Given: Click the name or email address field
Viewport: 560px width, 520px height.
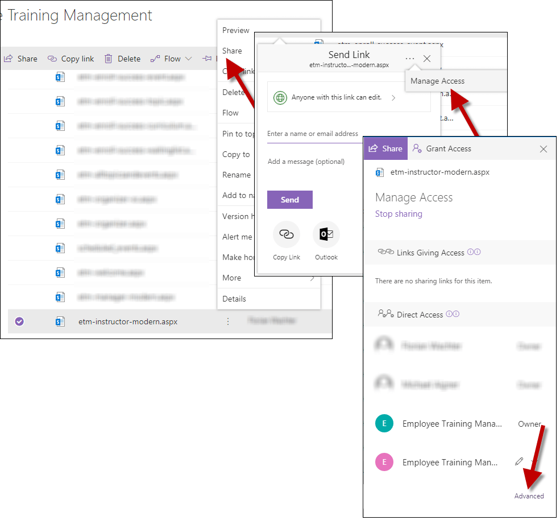Looking at the screenshot, I should pos(314,134).
